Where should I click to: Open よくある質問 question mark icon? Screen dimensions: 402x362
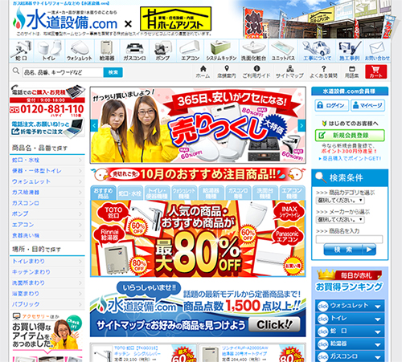coord(323,71)
